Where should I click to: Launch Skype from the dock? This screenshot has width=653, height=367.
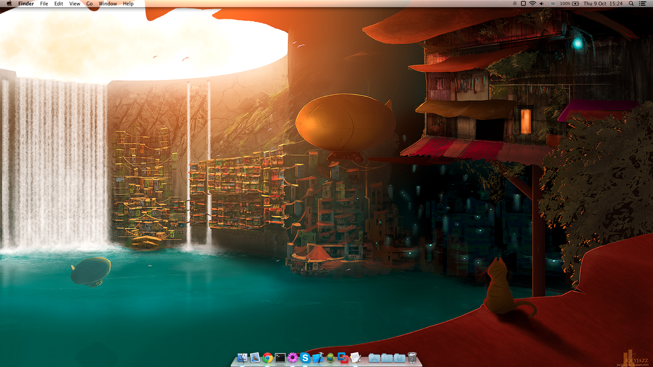tap(305, 358)
